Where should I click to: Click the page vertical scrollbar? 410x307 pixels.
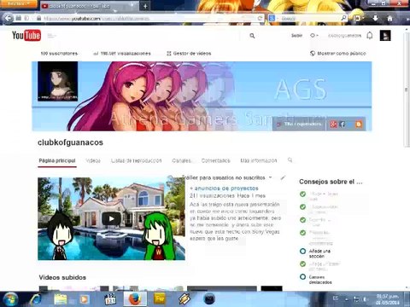pos(407,90)
